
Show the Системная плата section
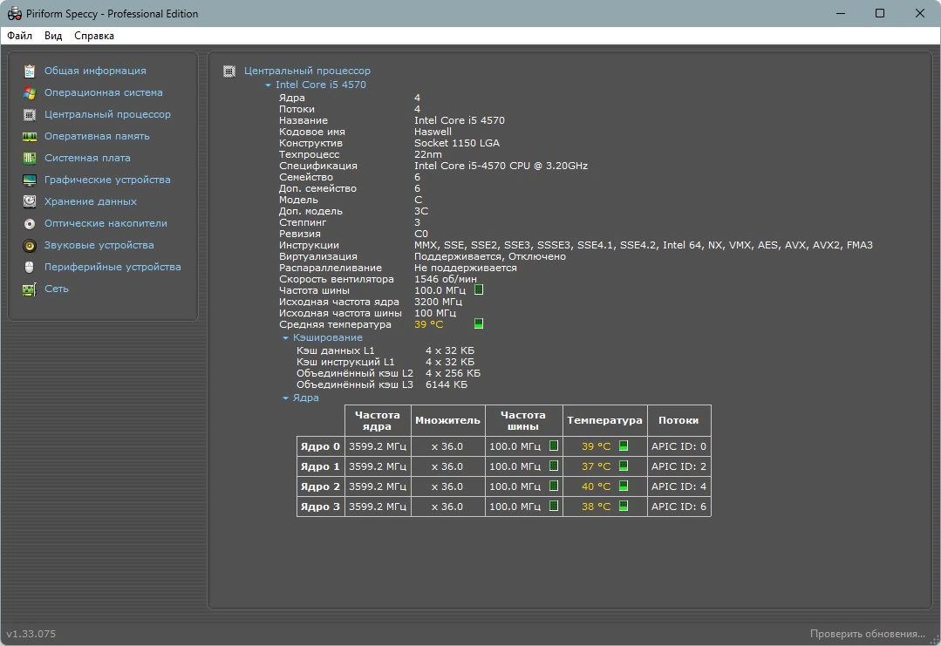pos(87,158)
